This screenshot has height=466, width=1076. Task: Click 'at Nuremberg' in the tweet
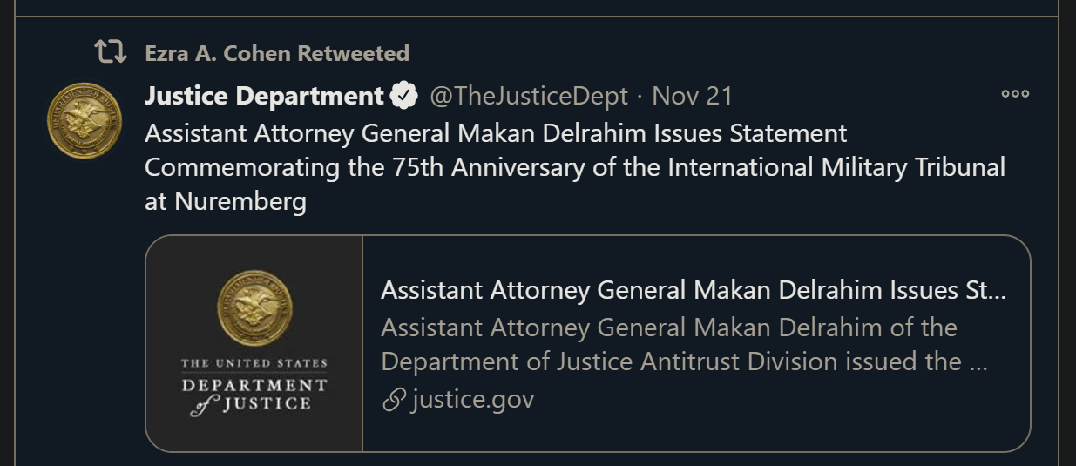click(x=226, y=202)
